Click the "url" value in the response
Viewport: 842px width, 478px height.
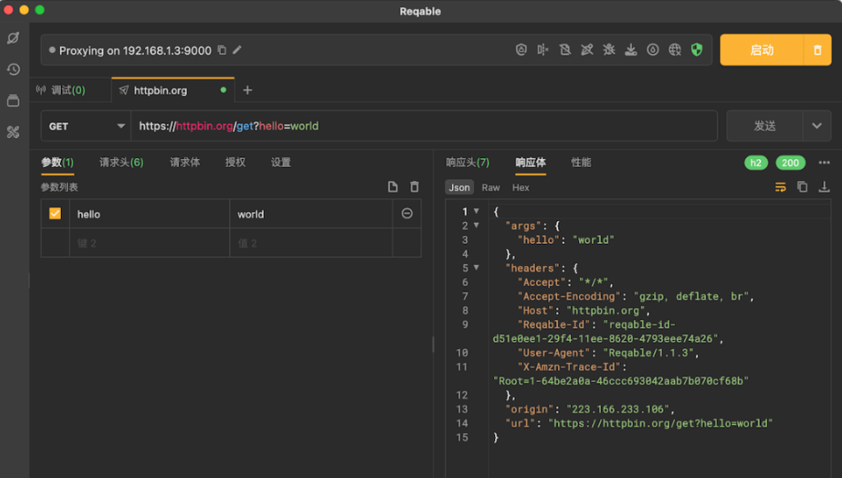point(660,423)
